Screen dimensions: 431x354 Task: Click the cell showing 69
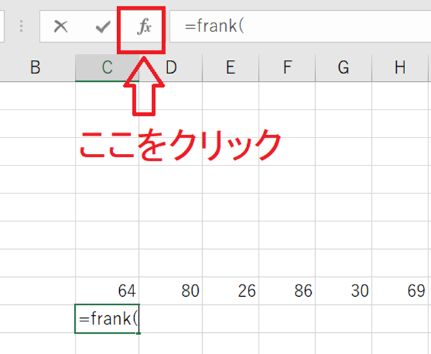tap(400, 291)
